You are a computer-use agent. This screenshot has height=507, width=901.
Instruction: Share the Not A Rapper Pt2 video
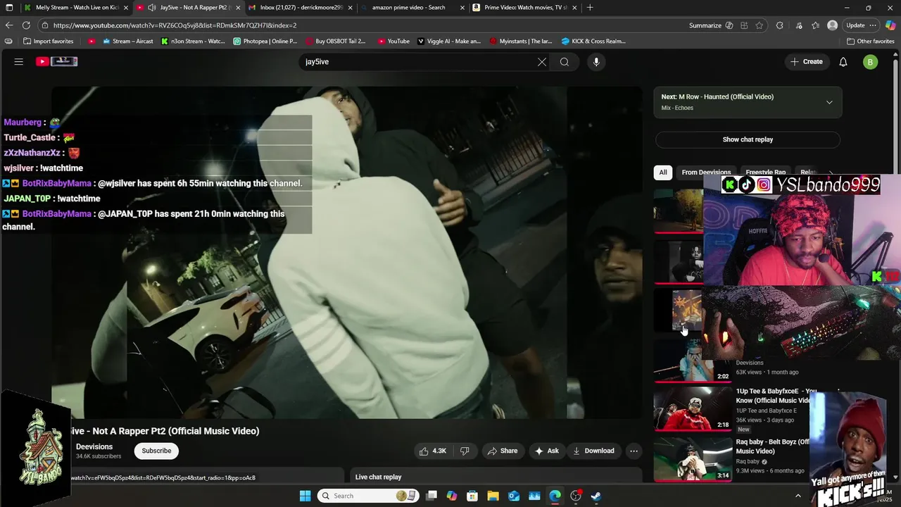[x=503, y=451]
